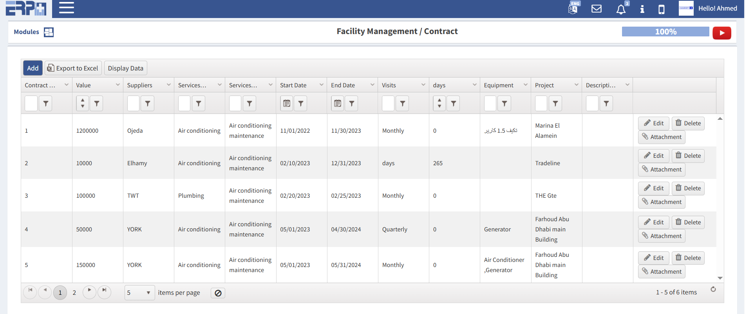Click the refresh icon in grid footer

click(713, 289)
